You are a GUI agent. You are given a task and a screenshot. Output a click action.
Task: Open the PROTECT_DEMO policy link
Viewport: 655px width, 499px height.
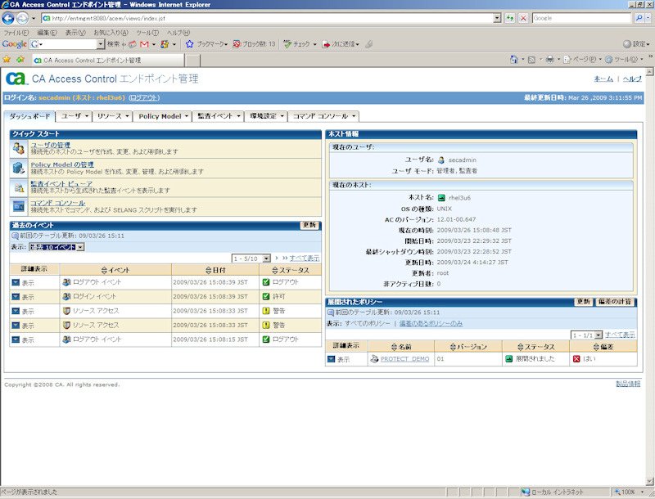click(404, 359)
